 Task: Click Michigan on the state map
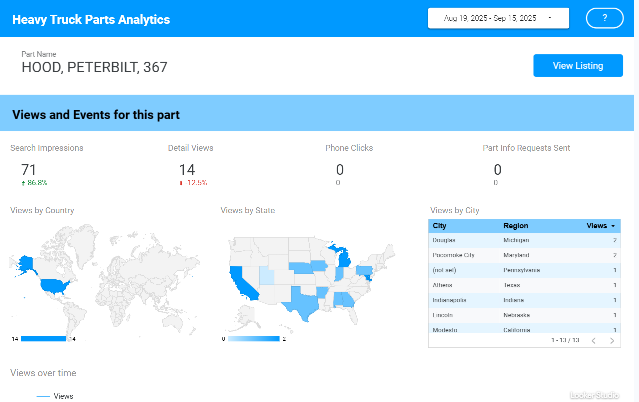pos(344,260)
